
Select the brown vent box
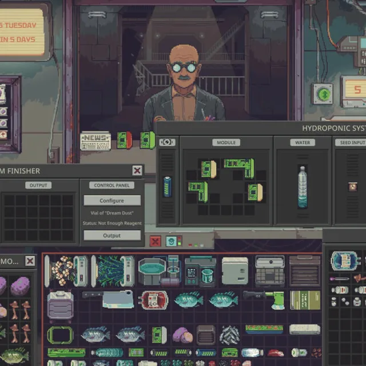[x=206, y=335]
